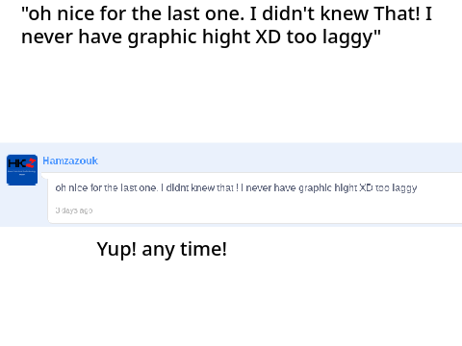462x346 pixels.
Task: Click 'never have' in the large quoted text
Action: 71,37
